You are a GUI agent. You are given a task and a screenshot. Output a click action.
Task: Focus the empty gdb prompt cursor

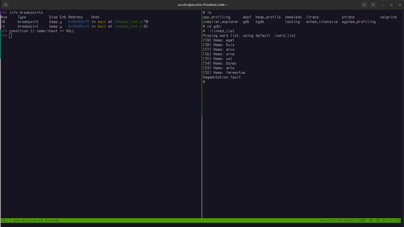point(10,36)
